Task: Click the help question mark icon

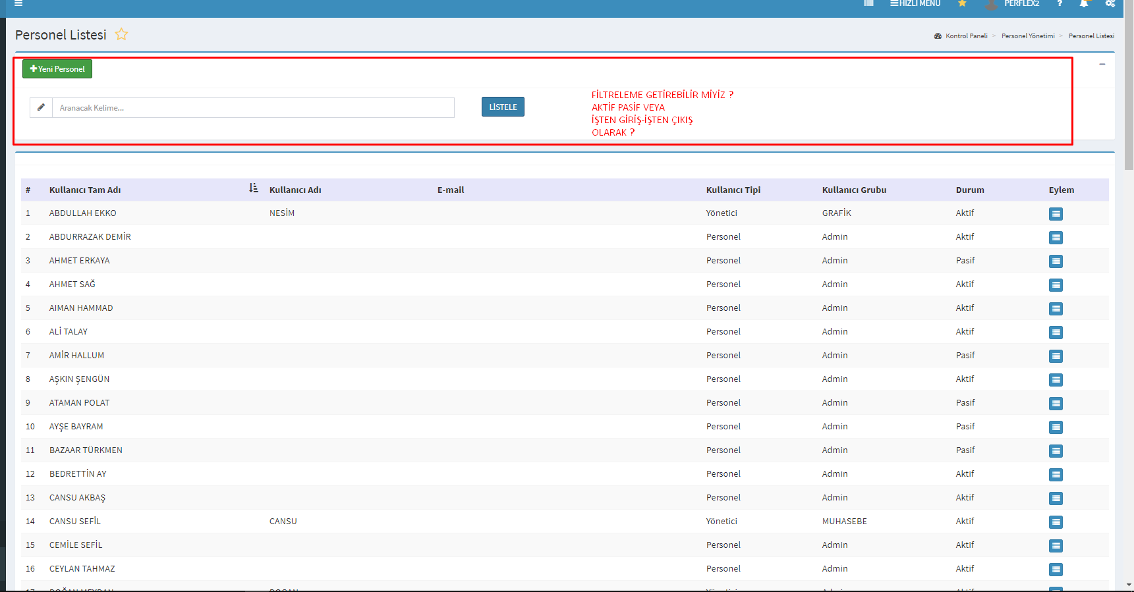Action: 1060,4
